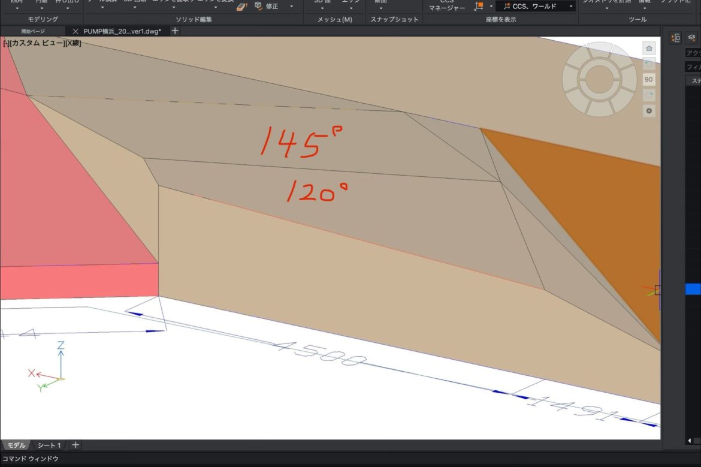Add a new drawing tab with plus button
Viewport: 701px width, 467px height.
click(175, 31)
